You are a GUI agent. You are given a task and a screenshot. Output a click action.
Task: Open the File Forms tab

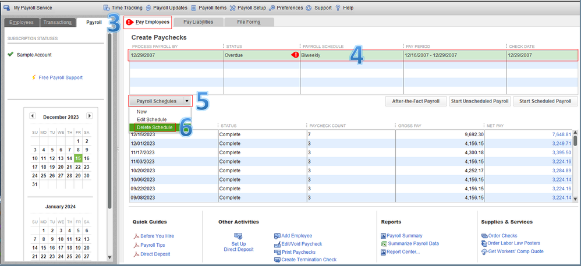249,22
